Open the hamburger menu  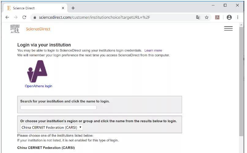(228, 28)
